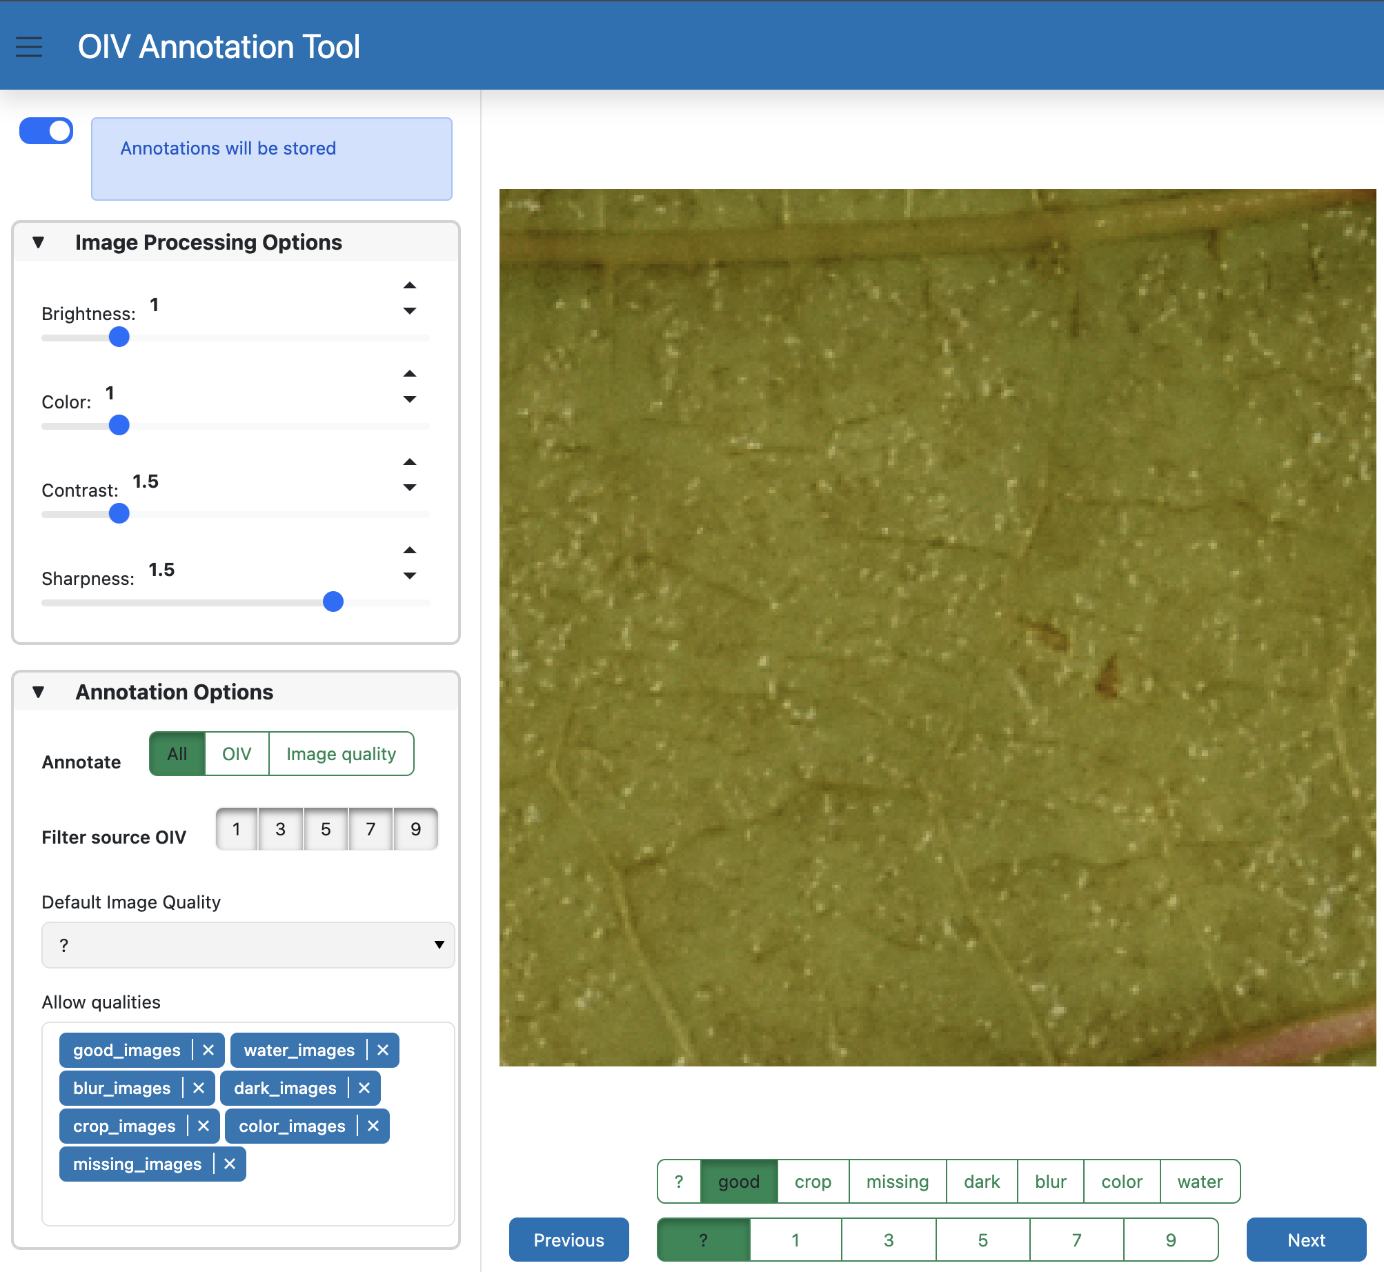Click the Previous button to go back
The width and height of the screenshot is (1384, 1272).
click(x=566, y=1238)
